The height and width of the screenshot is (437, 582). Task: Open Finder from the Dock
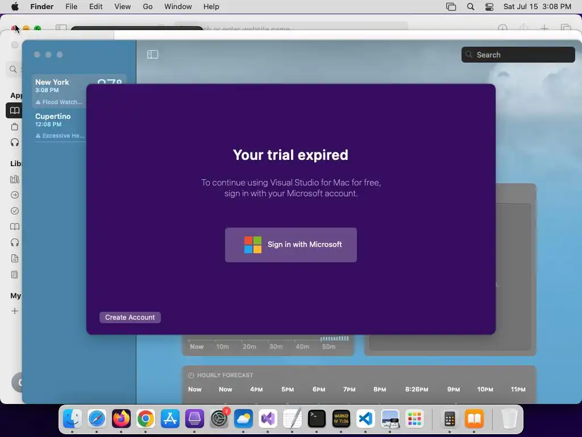tap(72, 419)
